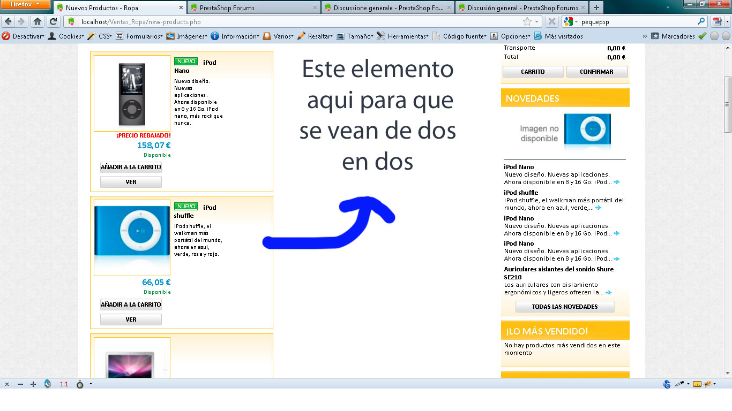Click the first grey round toolbar icon after Marcadores
The width and height of the screenshot is (732, 411).
coord(714,36)
